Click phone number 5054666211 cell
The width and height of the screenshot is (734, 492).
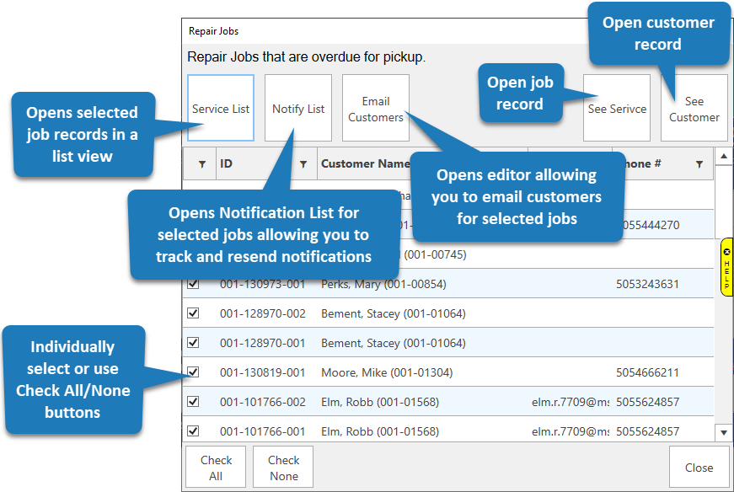[647, 372]
